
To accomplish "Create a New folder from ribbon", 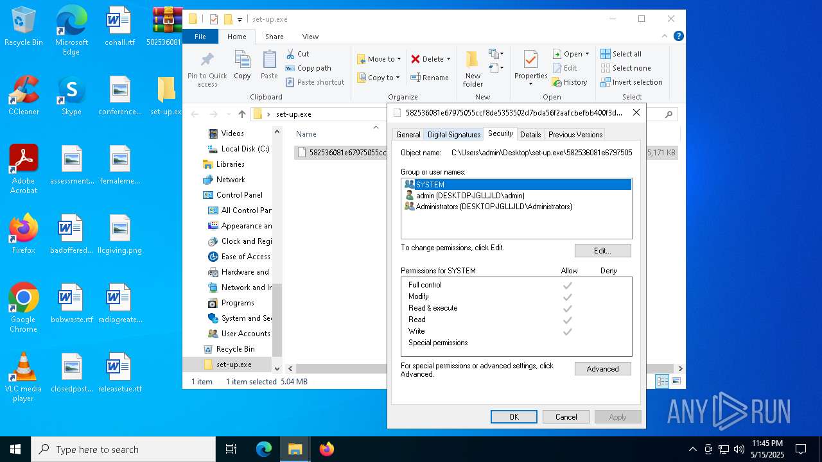I will (473, 69).
